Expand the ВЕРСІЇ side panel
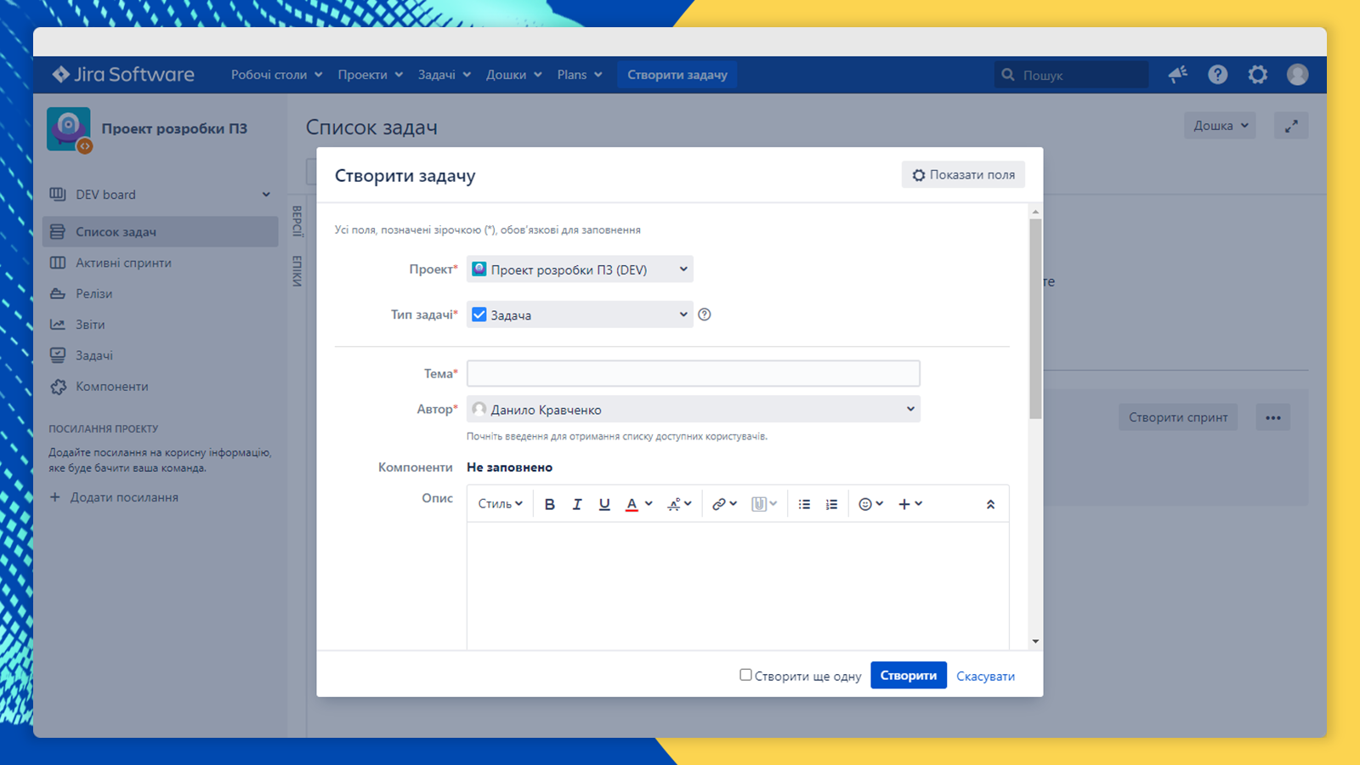 point(297,221)
